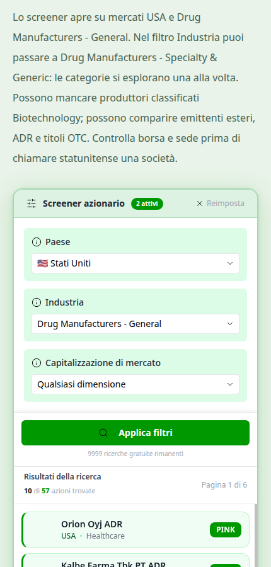
Task: Click the PINK badge on Orion Oyj
Action: click(226, 530)
